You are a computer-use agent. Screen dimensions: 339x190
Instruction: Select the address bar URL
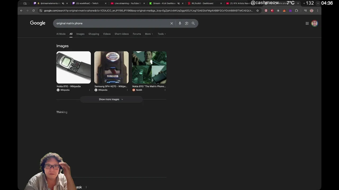pos(148,11)
